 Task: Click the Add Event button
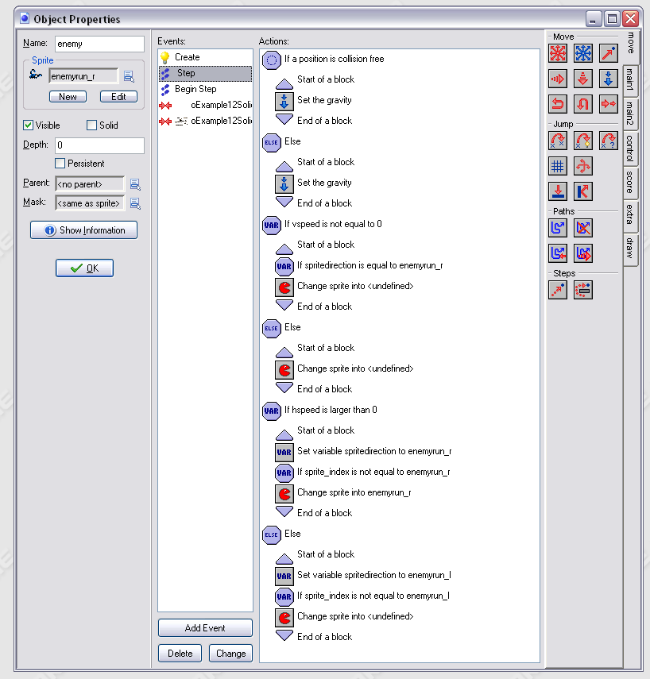(205, 628)
